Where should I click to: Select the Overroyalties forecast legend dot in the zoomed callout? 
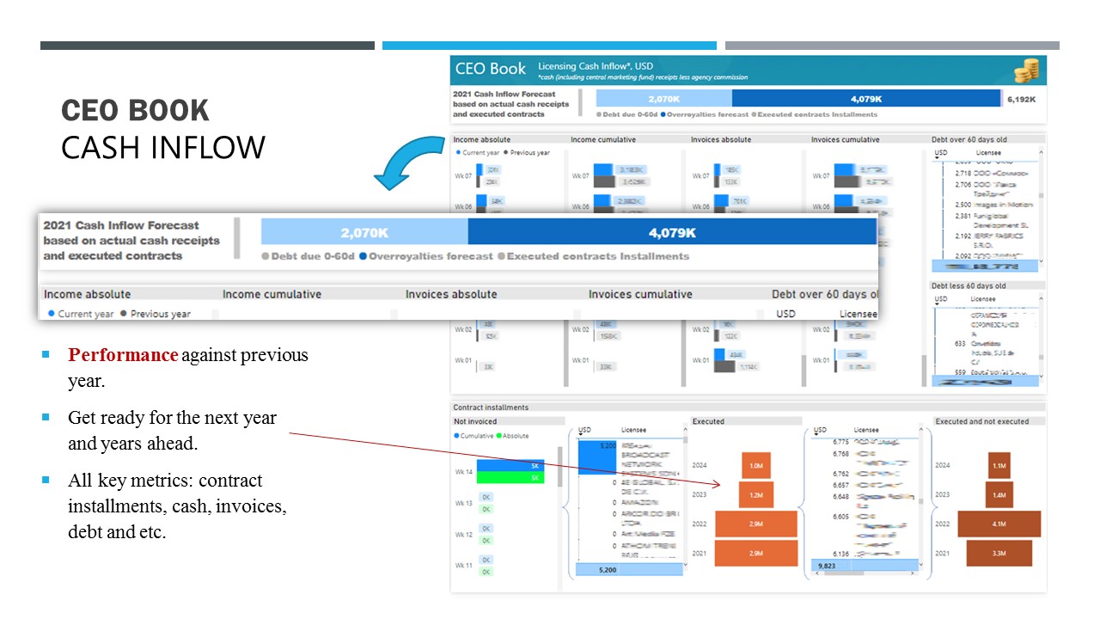pos(364,256)
